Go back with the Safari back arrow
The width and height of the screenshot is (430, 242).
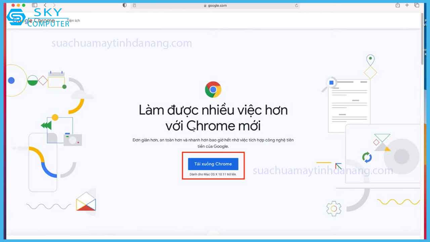tap(45, 5)
